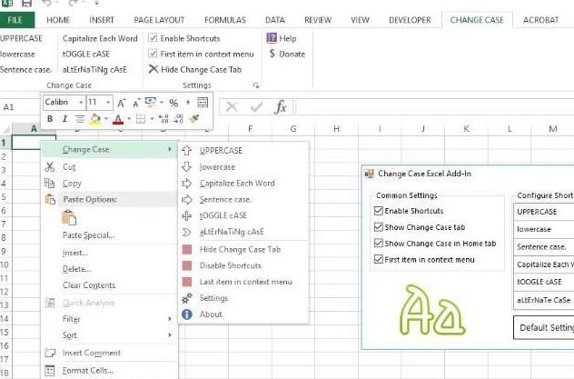Click the formula bar cancel X icon
This screenshot has width=574, height=379.
point(232,107)
